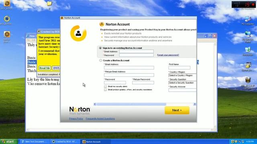This screenshot has height=144, width=257.
Task: Click red record button on recorder widget
Action: click(x=253, y=4)
